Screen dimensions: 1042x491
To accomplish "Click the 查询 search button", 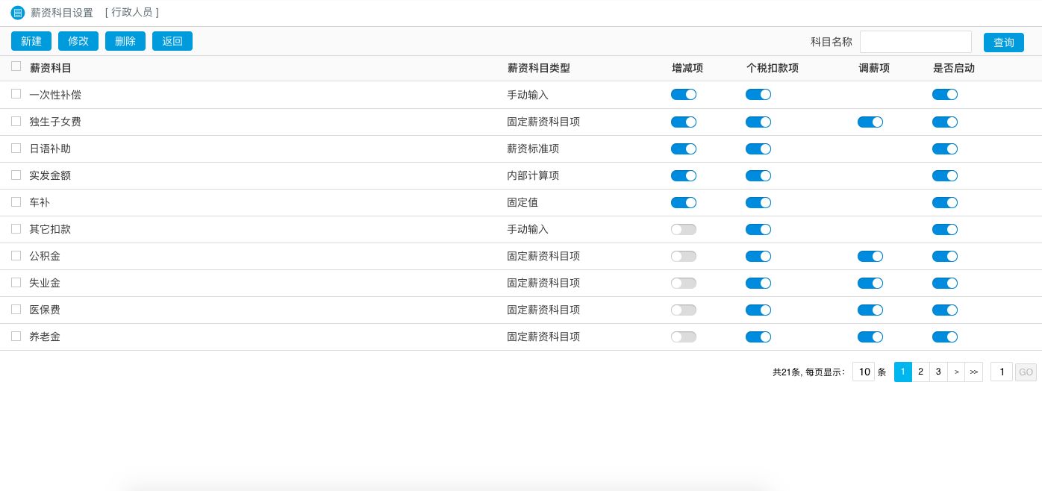I will (1003, 43).
